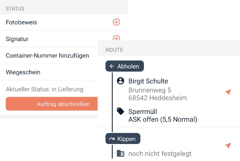Viewport: 240px width, 161px height.
Task: Click the curved arrow in Kippen badge
Action: pos(112,139)
